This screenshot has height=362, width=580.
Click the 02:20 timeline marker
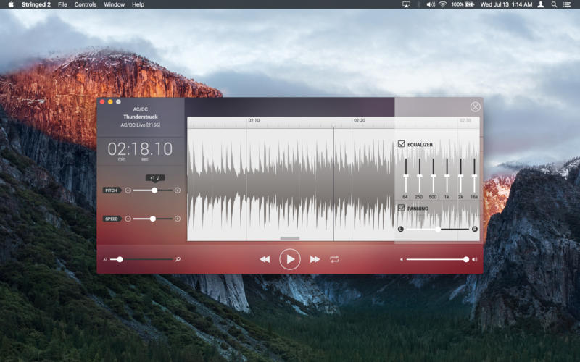point(359,120)
